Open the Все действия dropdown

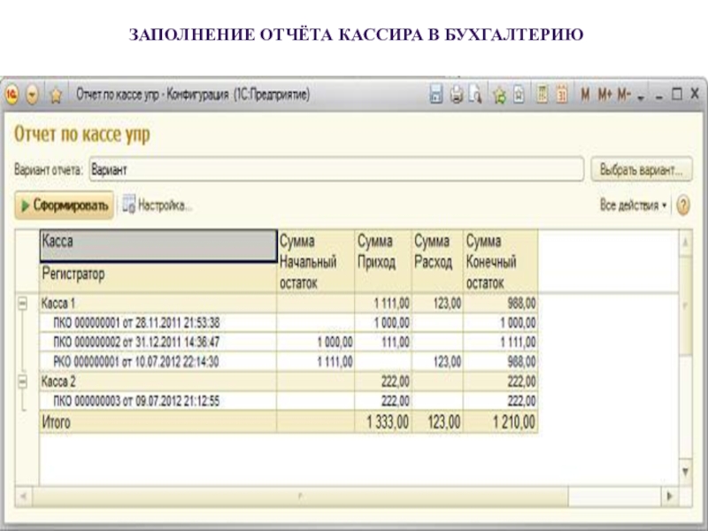634,205
